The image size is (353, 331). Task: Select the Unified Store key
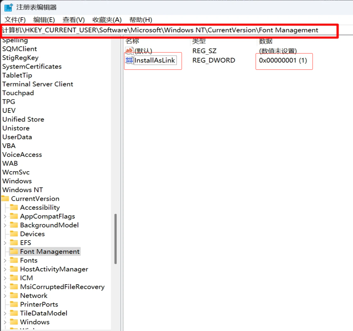pyautogui.click(x=23, y=119)
